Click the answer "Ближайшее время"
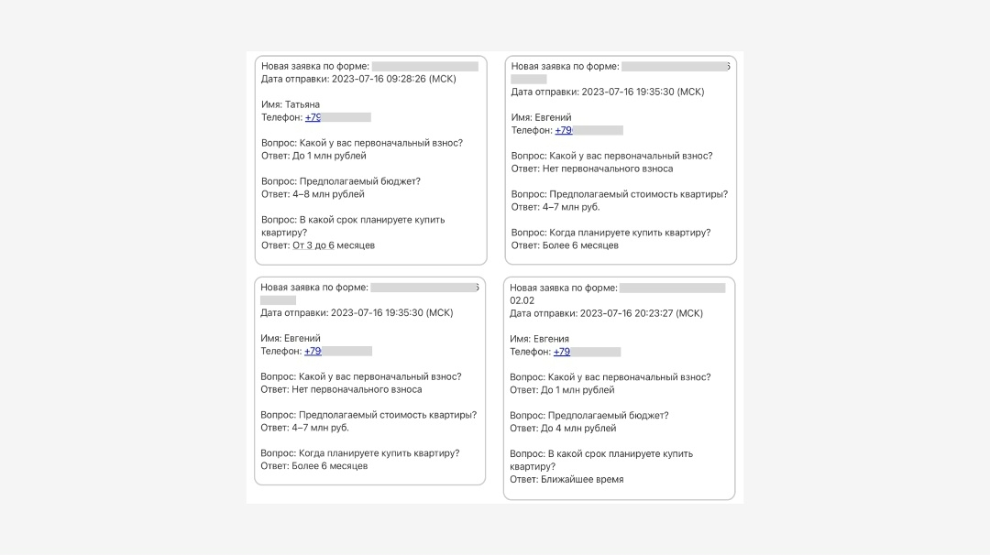 582,480
